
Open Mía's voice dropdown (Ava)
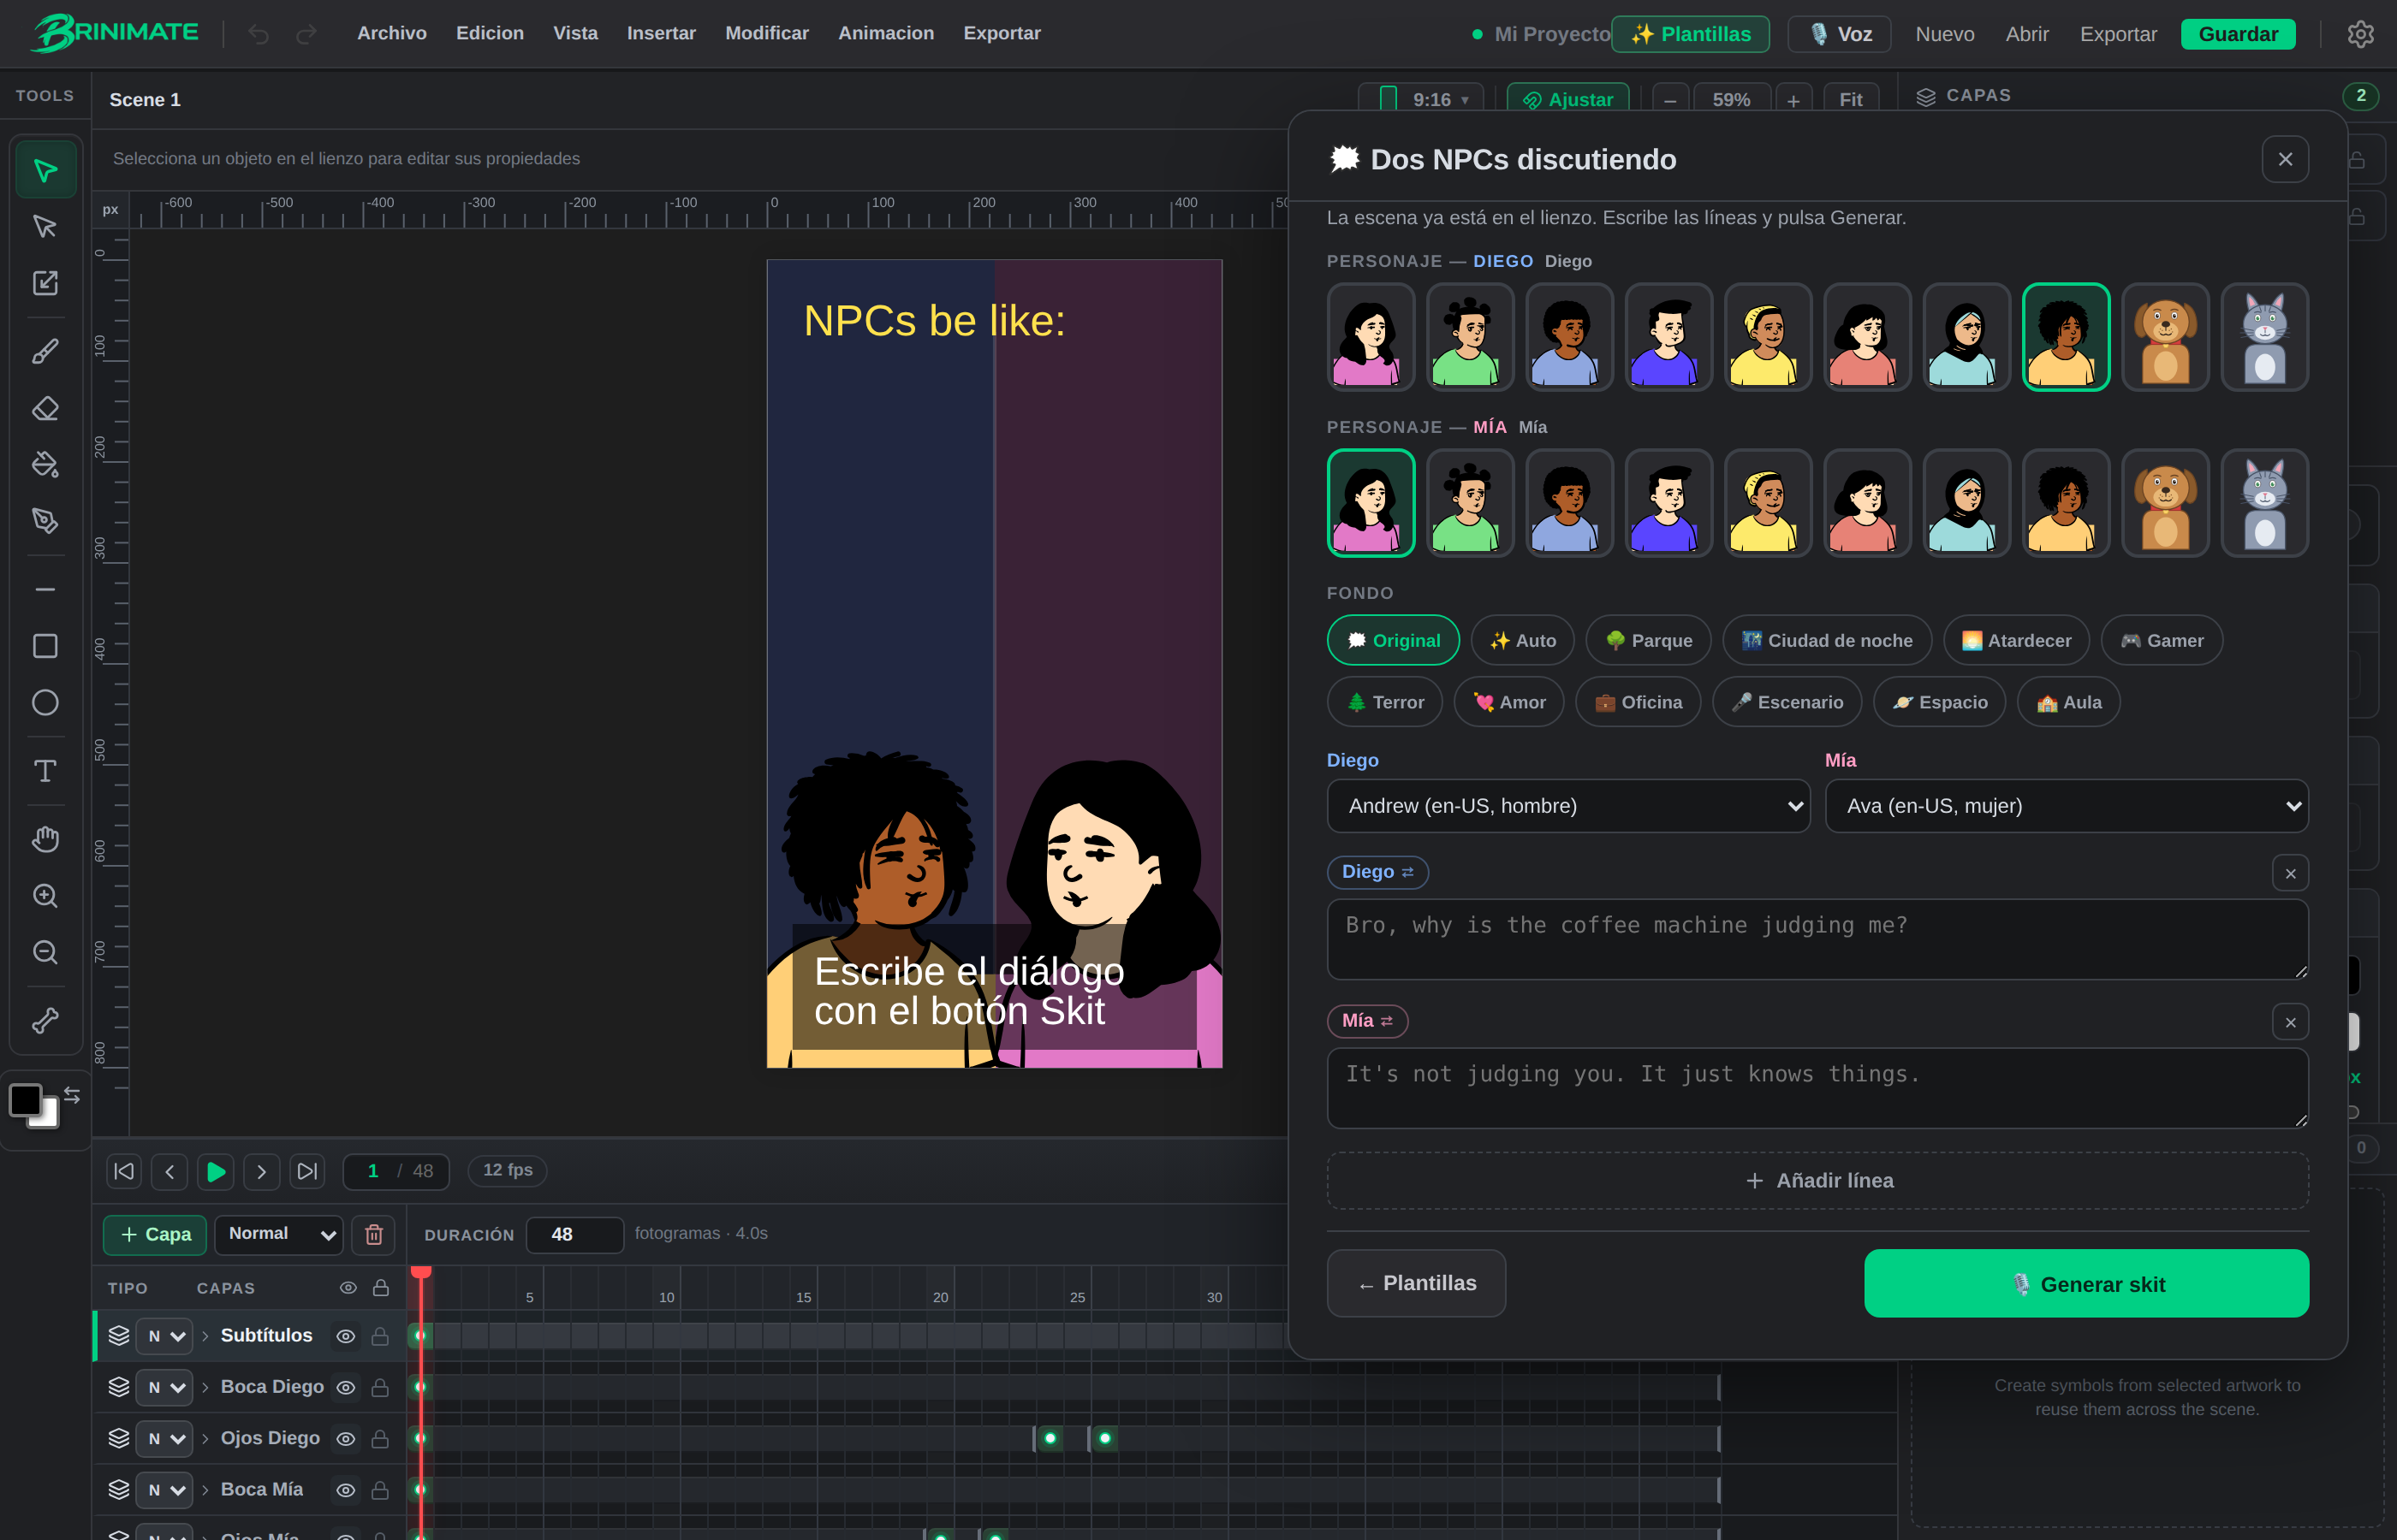coord(2067,806)
